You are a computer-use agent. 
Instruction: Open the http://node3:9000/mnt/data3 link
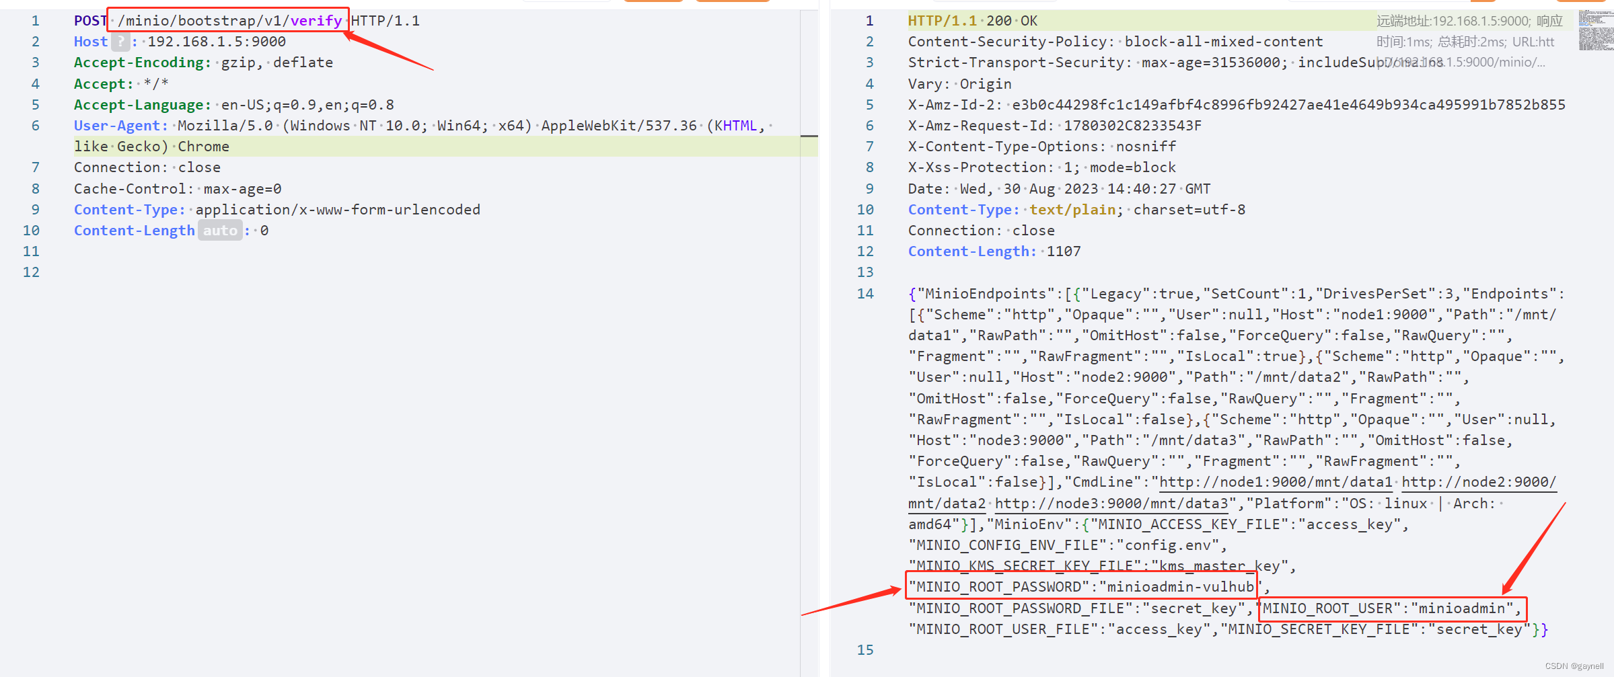pyautogui.click(x=1111, y=504)
